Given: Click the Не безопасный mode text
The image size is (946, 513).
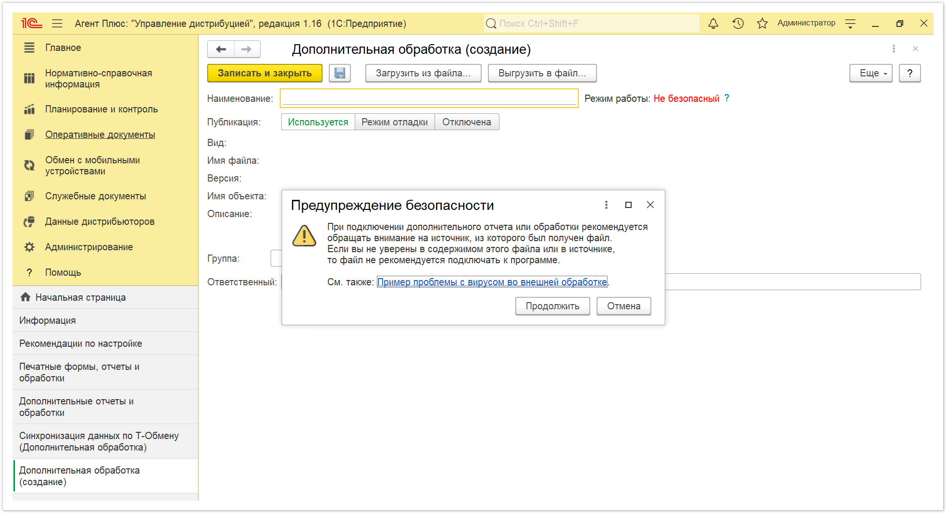Looking at the screenshot, I should tap(686, 98).
